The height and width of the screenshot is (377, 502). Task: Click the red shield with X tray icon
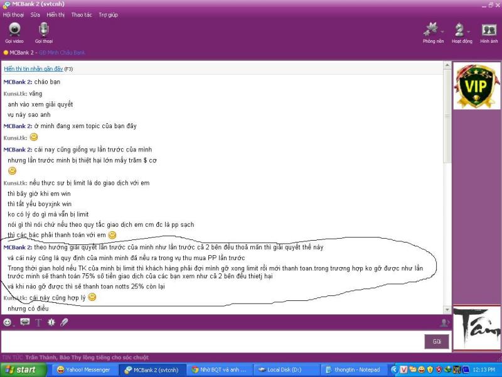tap(439, 369)
